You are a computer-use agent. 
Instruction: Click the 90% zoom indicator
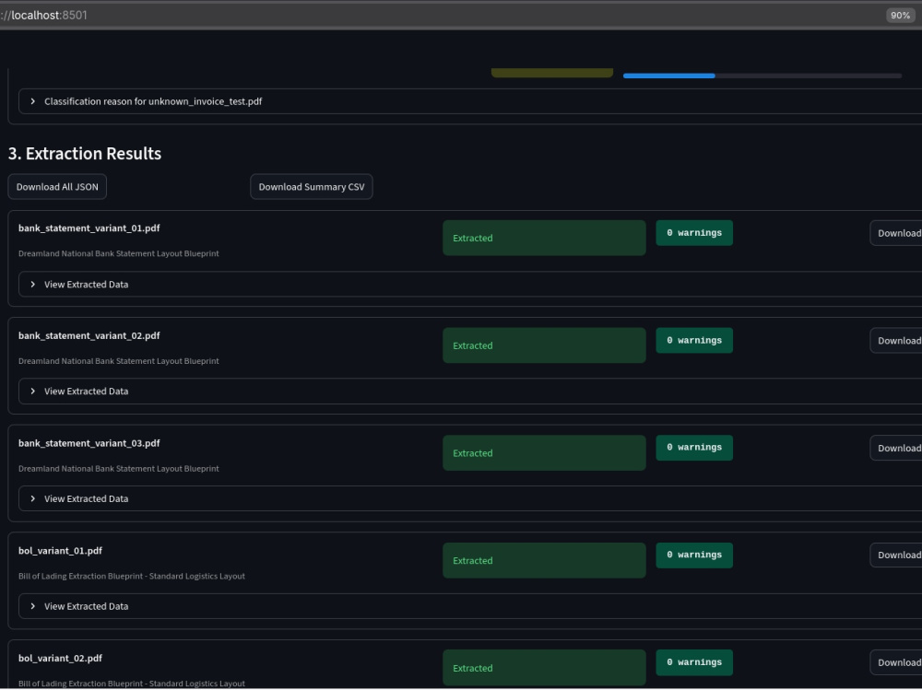tap(900, 16)
